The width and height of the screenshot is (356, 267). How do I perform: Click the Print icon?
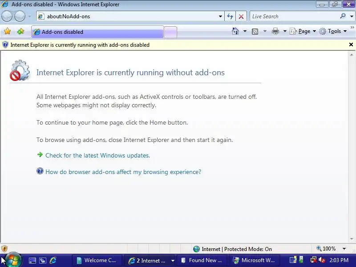point(275,31)
